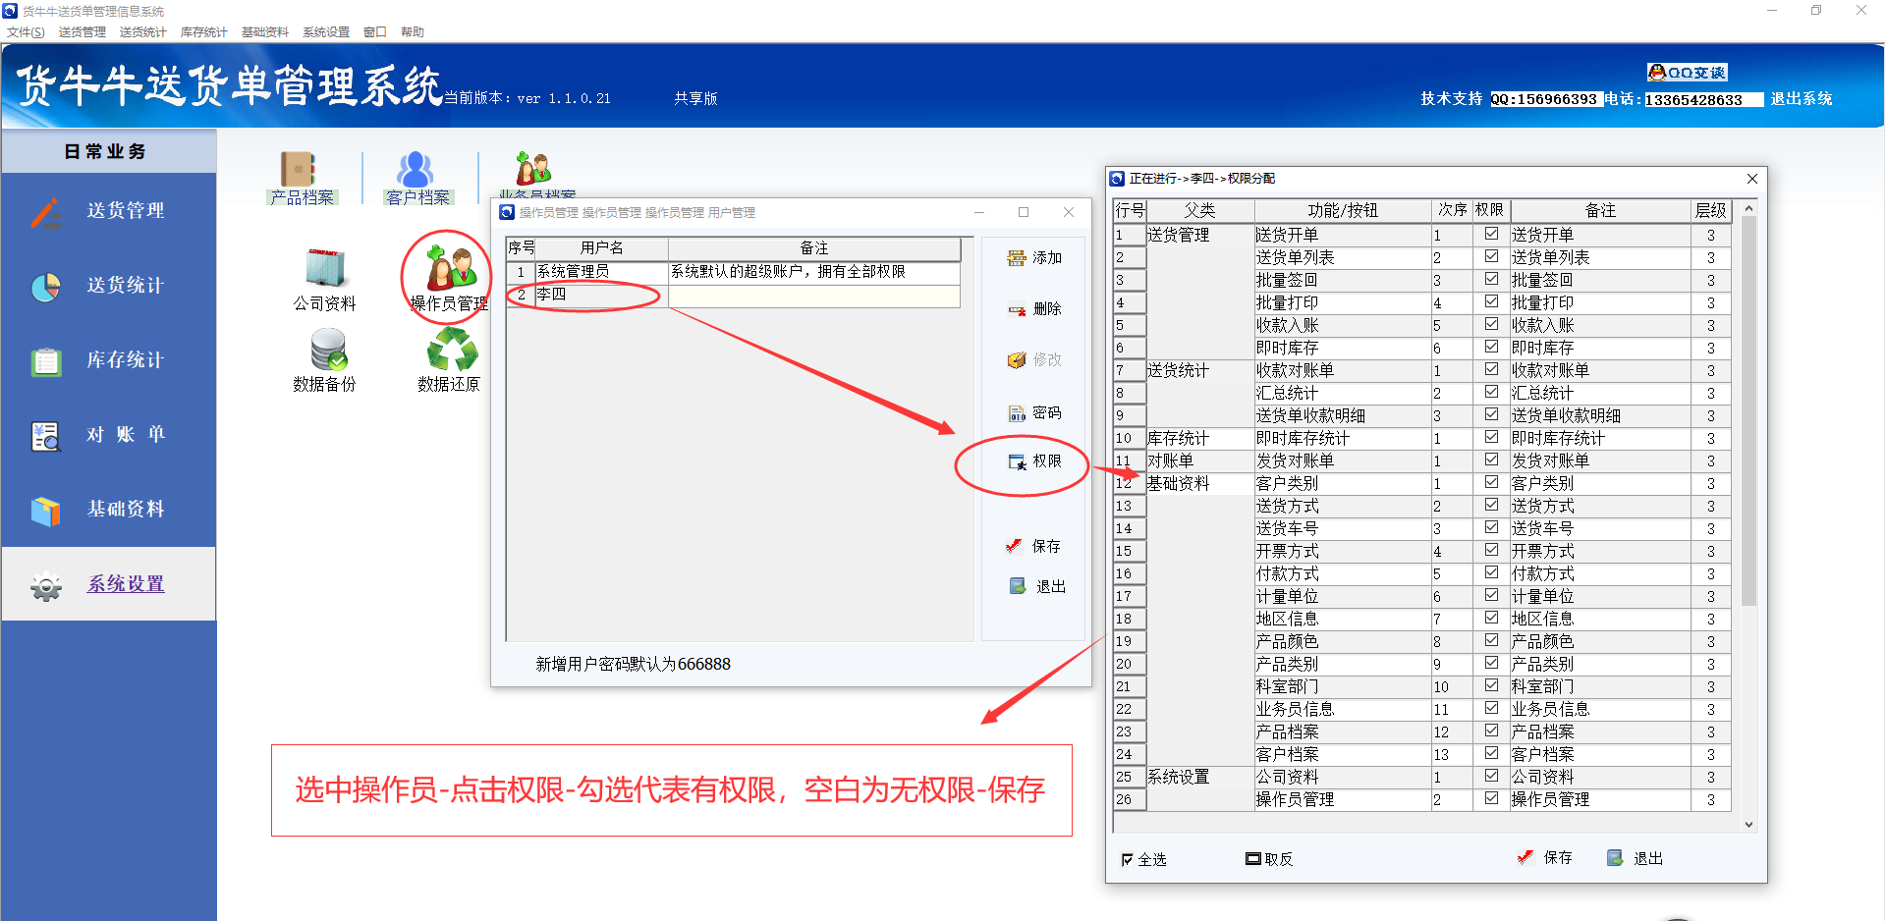Click the 功能/按钮 column header
1886x921 pixels.
coord(1343,210)
